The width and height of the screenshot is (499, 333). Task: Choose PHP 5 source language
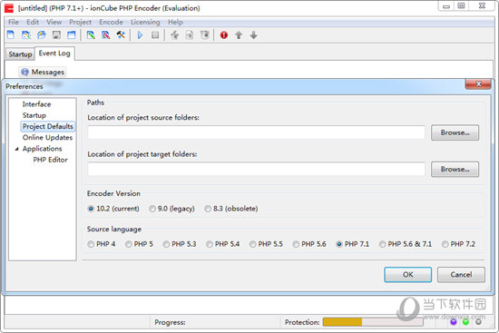139,244
